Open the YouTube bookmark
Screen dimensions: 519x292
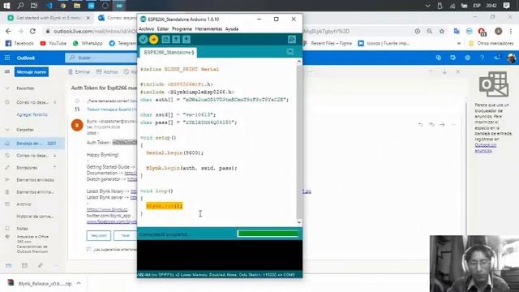(x=54, y=43)
